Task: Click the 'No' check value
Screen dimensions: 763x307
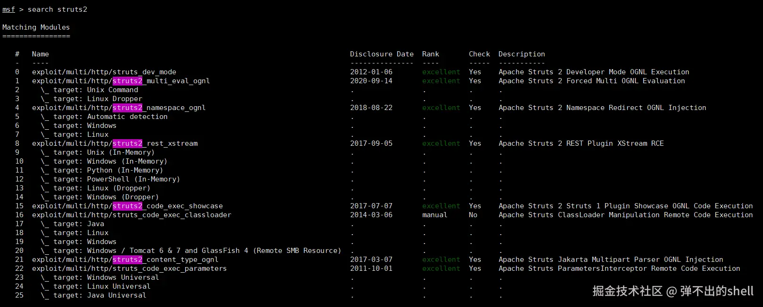Action: [473, 215]
